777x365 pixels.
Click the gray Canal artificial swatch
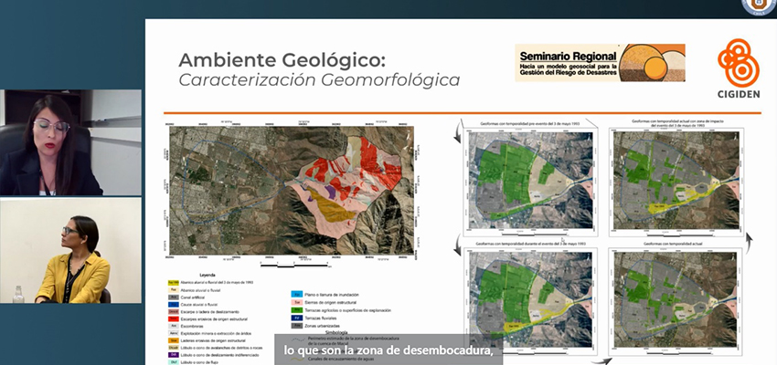(173, 297)
